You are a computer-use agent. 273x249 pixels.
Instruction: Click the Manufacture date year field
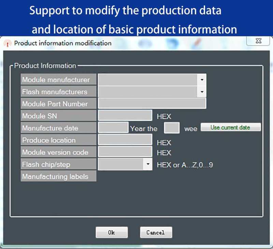click(x=113, y=128)
